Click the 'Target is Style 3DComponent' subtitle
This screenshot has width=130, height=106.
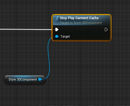pyautogui.click(x=81, y=23)
